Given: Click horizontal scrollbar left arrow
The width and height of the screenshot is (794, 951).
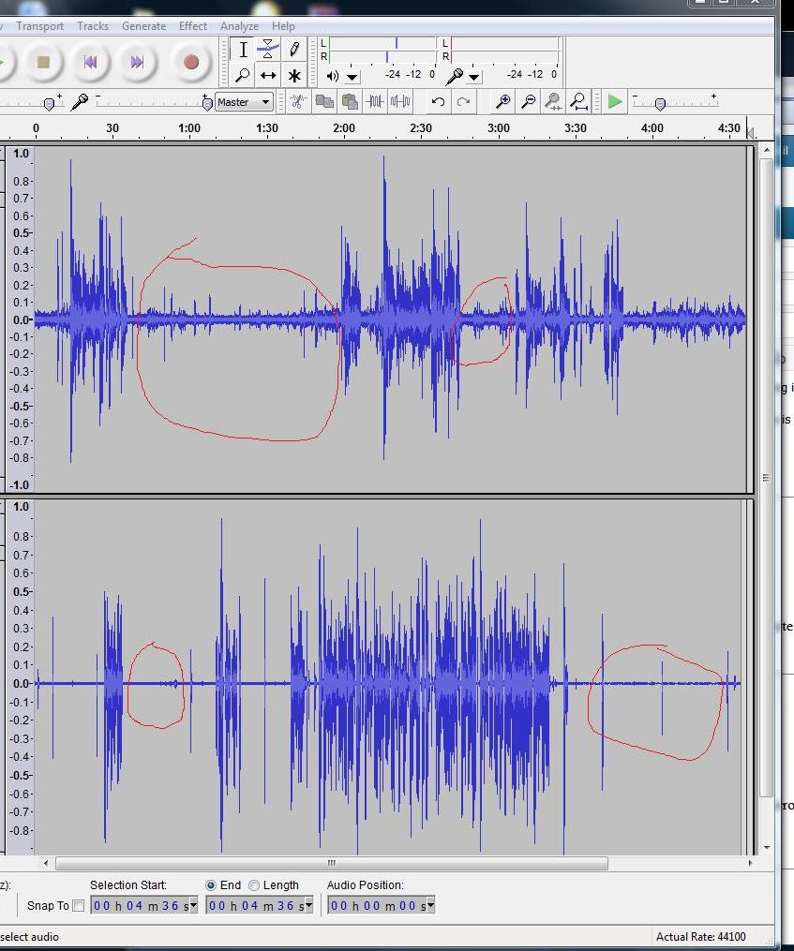Looking at the screenshot, I should click(46, 863).
